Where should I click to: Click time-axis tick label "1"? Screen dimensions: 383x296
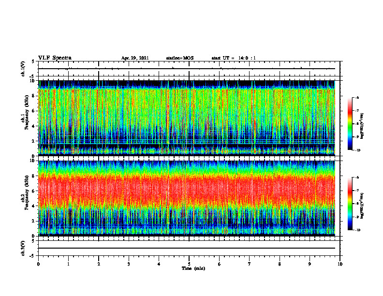(68, 264)
